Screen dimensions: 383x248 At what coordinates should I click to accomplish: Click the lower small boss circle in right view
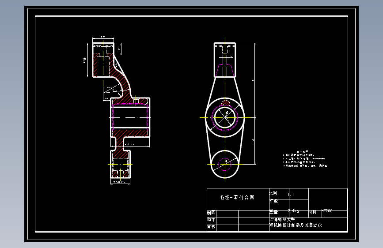coord(225,164)
